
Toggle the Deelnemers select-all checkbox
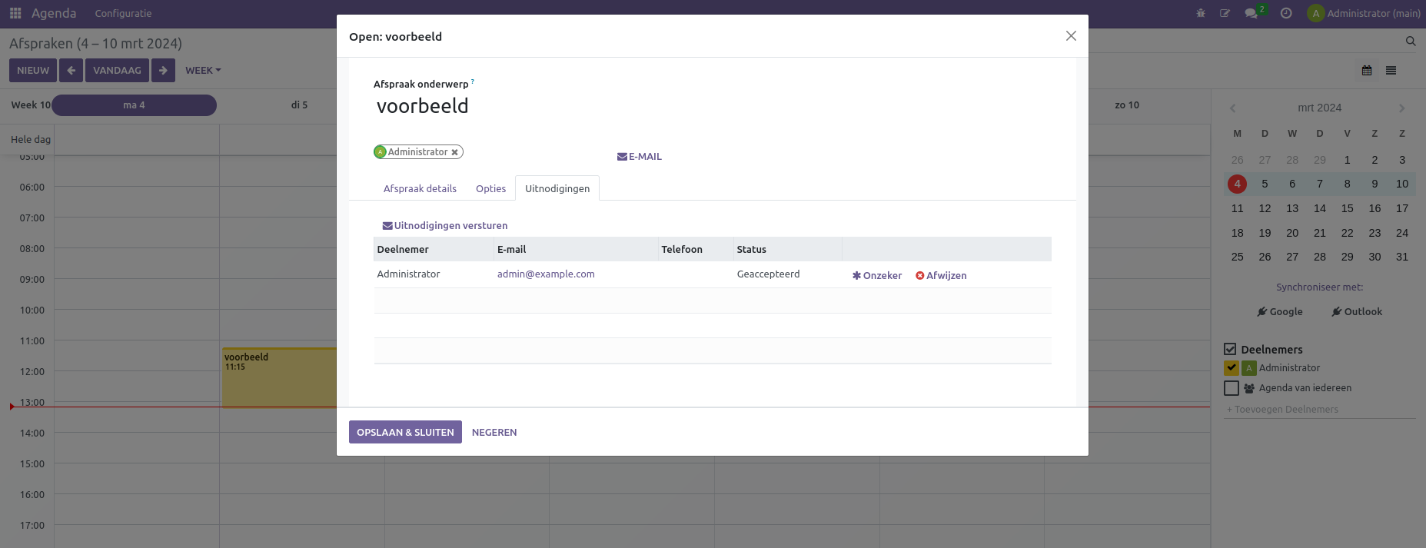(1230, 349)
